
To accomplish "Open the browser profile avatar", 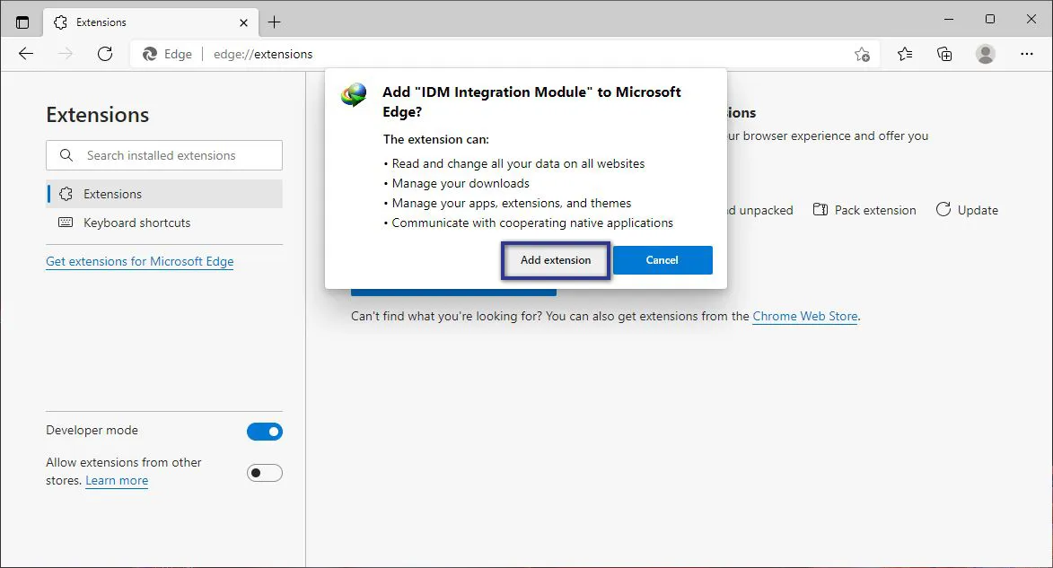I will [x=985, y=54].
